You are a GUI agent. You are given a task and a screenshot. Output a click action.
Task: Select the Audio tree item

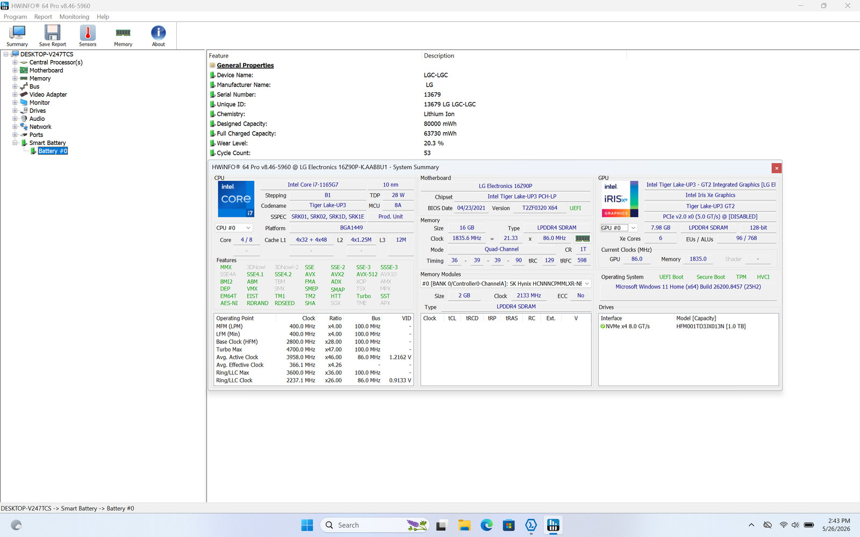click(37, 119)
